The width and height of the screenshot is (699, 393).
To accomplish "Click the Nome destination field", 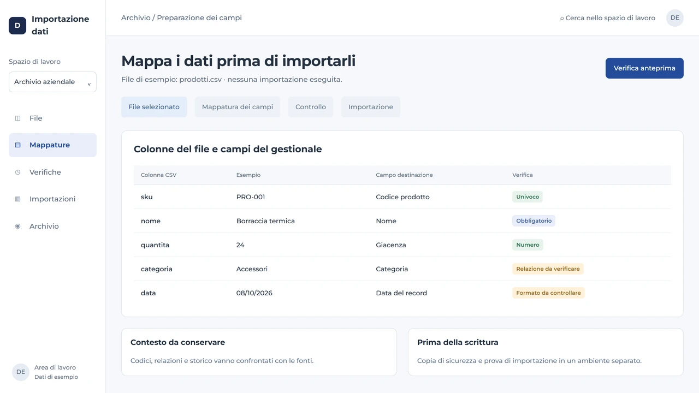I will (386, 221).
